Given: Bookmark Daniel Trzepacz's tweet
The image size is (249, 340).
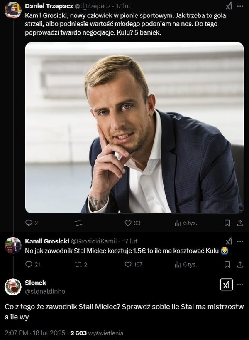Looking at the screenshot, I should (x=227, y=223).
